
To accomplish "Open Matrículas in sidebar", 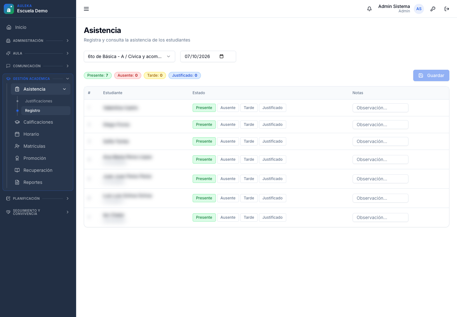I will point(41,146).
